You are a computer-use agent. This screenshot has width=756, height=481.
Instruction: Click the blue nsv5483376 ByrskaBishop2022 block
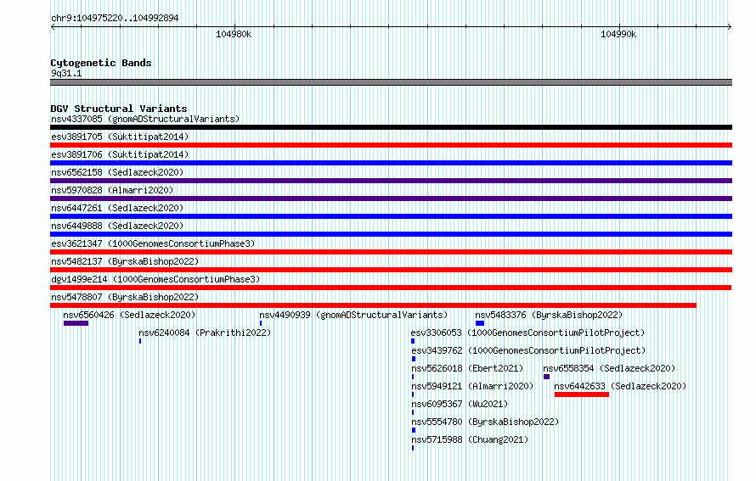coord(480,323)
